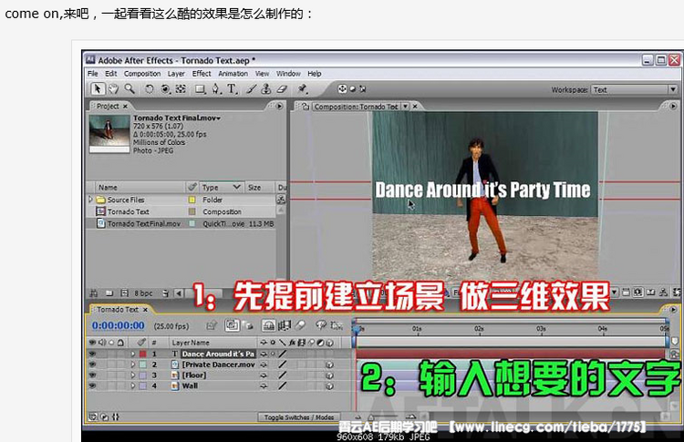This screenshot has height=442, width=684.
Task: Create new composition from Project panel footer
Action: 124,293
